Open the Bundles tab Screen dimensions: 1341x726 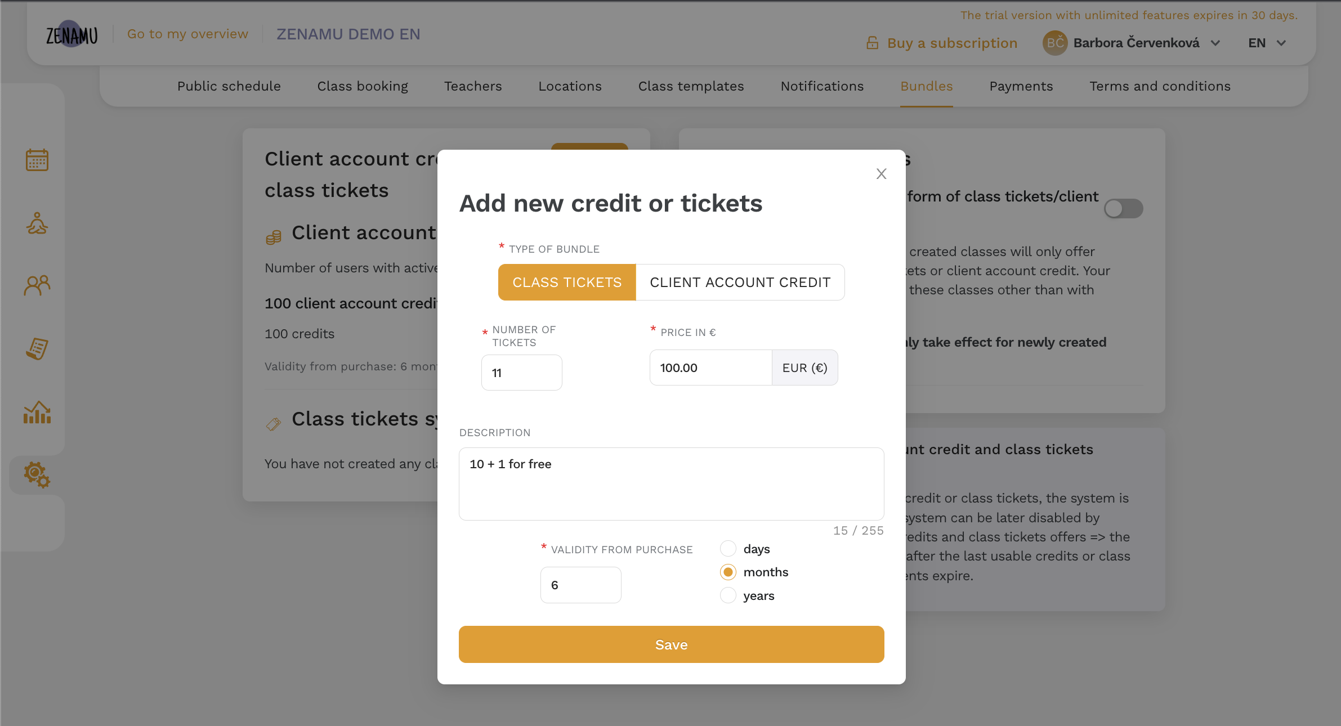[926, 85]
